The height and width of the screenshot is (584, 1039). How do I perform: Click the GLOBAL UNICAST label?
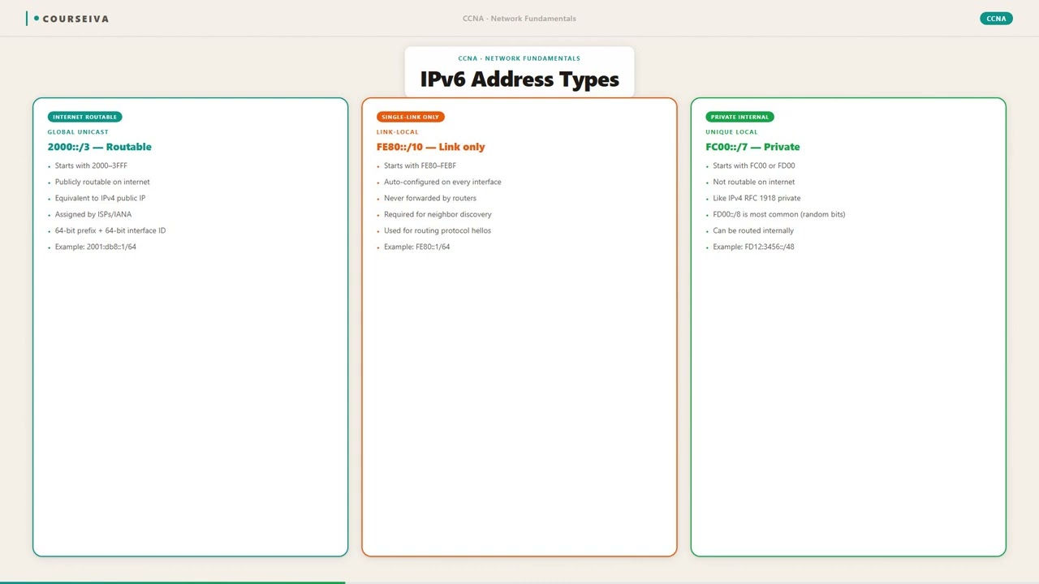pyautogui.click(x=78, y=132)
